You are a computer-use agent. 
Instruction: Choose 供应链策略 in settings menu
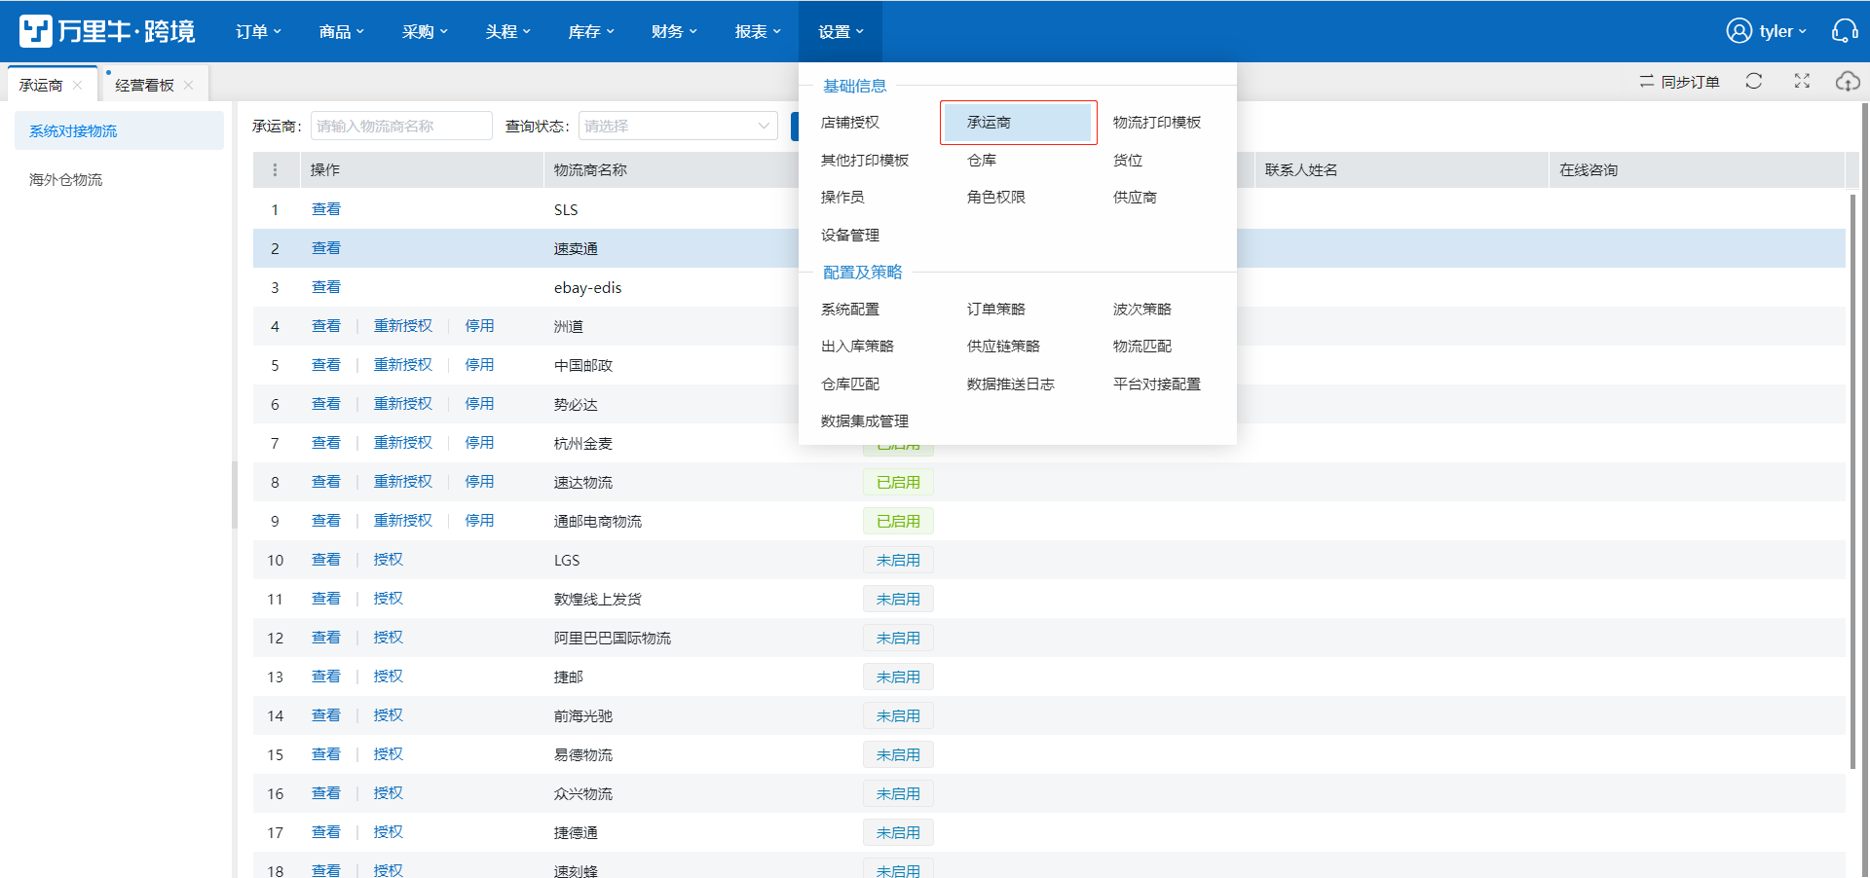(x=1003, y=346)
